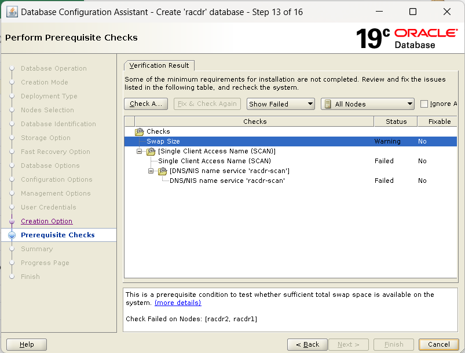Go to the Creation Option step

[46, 221]
